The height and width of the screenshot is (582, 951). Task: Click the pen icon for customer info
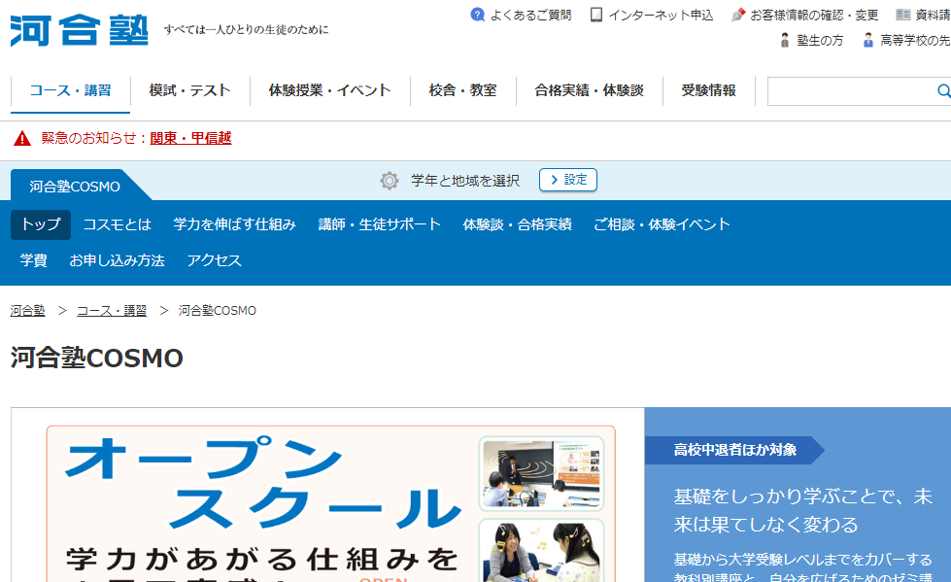(738, 15)
